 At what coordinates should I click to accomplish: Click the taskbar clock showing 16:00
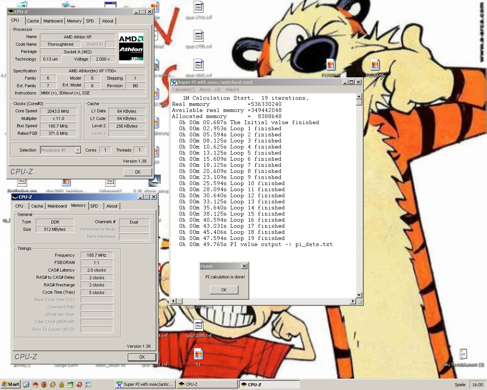(477, 384)
